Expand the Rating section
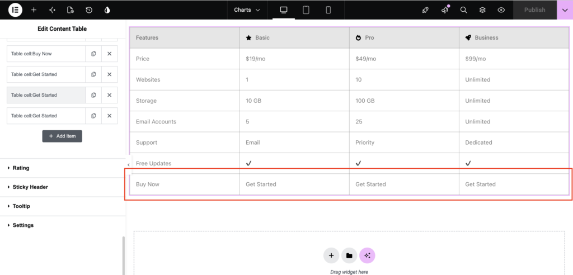The height and width of the screenshot is (275, 573). coord(63,168)
